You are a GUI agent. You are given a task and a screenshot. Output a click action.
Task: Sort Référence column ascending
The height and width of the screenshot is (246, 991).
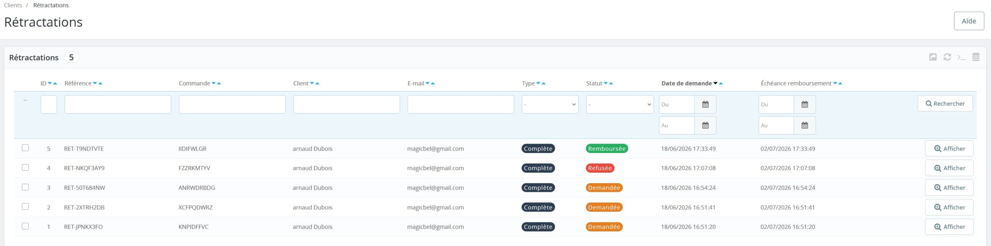click(x=100, y=83)
